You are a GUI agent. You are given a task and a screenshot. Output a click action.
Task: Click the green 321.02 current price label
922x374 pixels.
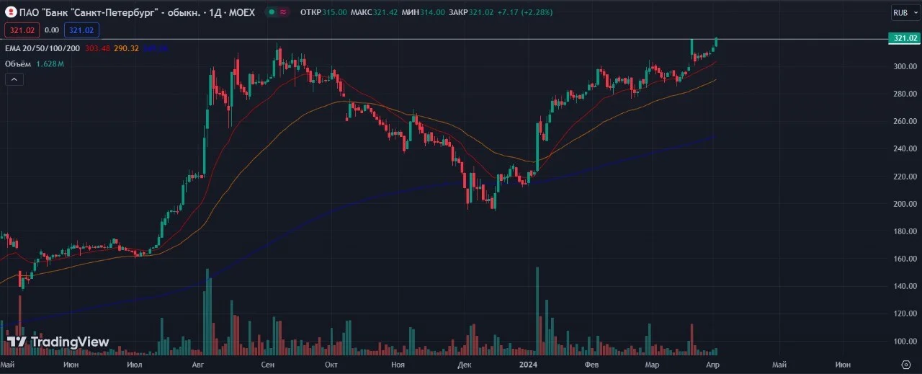click(x=905, y=38)
